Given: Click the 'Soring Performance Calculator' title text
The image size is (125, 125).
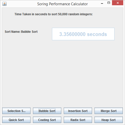Looking at the screenshot, I should tap(62, 4).
